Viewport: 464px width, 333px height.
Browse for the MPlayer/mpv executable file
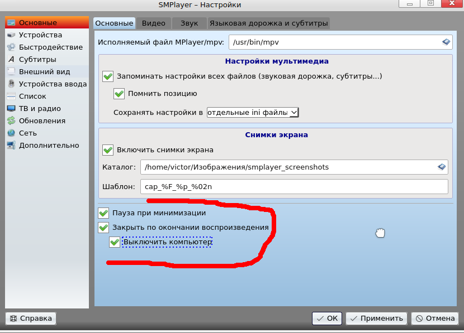coord(446,42)
